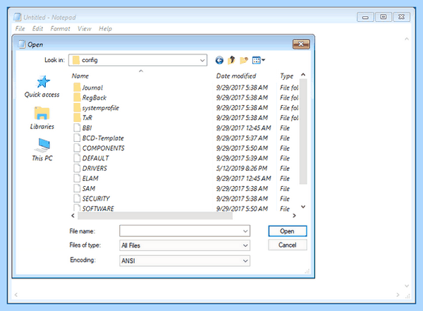Select the SOFTWARE file name
The width and height of the screenshot is (423, 311).
point(98,209)
